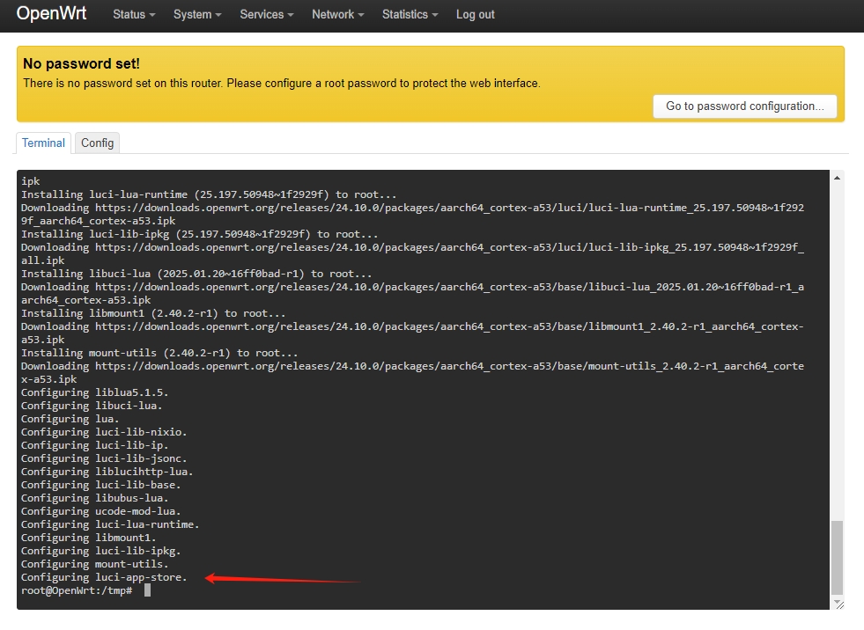Click 'Configuring liblua5.1.5.' line
This screenshot has width=864, height=630.
click(x=95, y=392)
